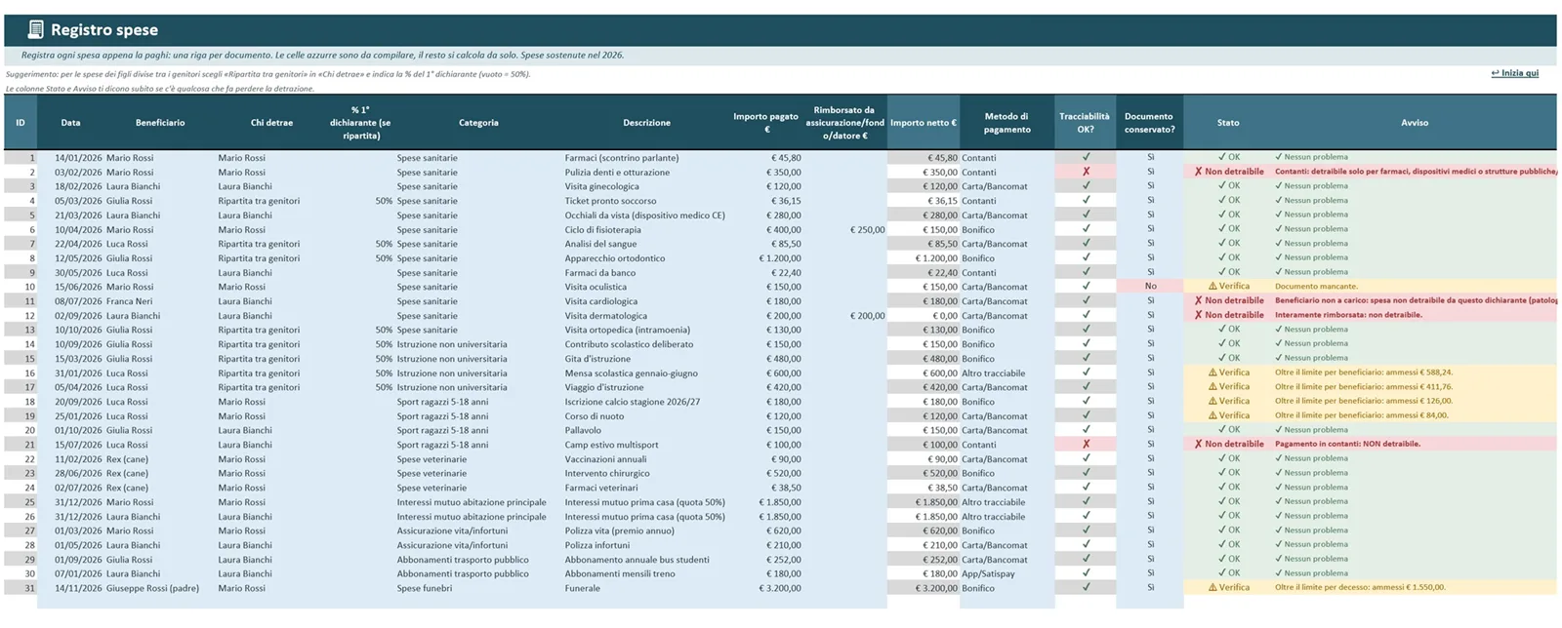Click the 'Non detraibile' status in row 12

click(1229, 315)
